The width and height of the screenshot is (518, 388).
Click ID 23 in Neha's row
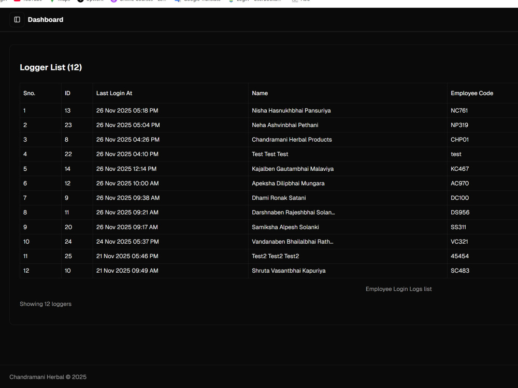pos(68,125)
